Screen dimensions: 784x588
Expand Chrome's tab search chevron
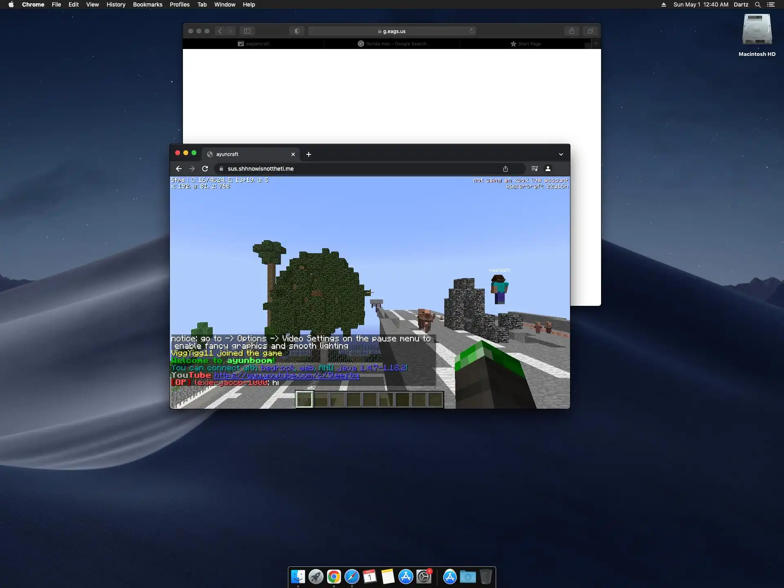[x=561, y=154]
